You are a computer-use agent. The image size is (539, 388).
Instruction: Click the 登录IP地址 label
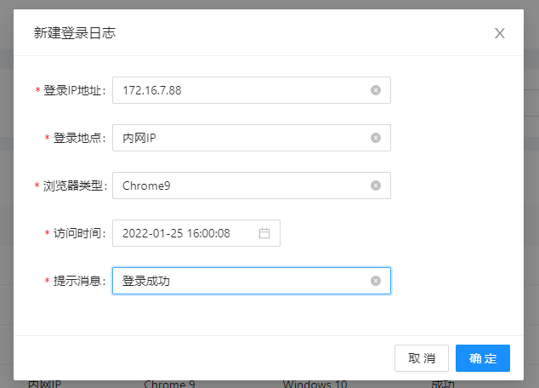pyautogui.click(x=74, y=90)
